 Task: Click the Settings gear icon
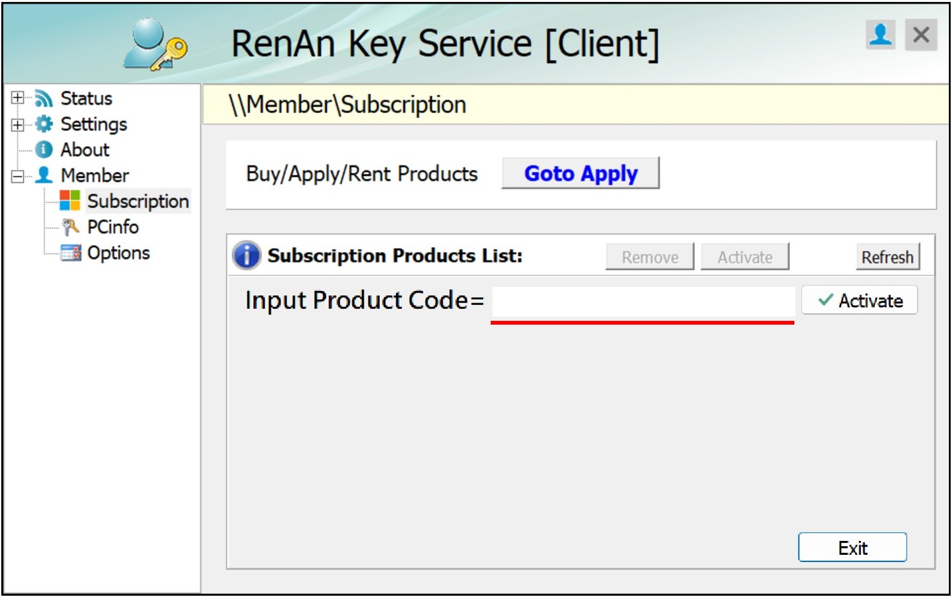click(x=43, y=124)
